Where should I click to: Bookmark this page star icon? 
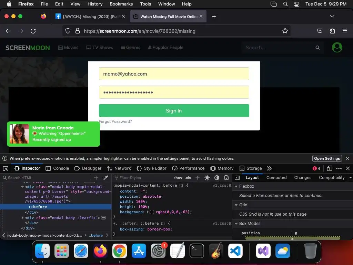coord(285,31)
